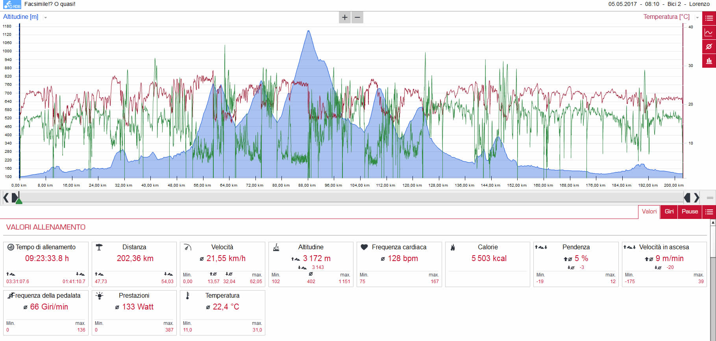The image size is (716, 341).
Task: Click the left arrow of the range slider
Action: point(6,197)
